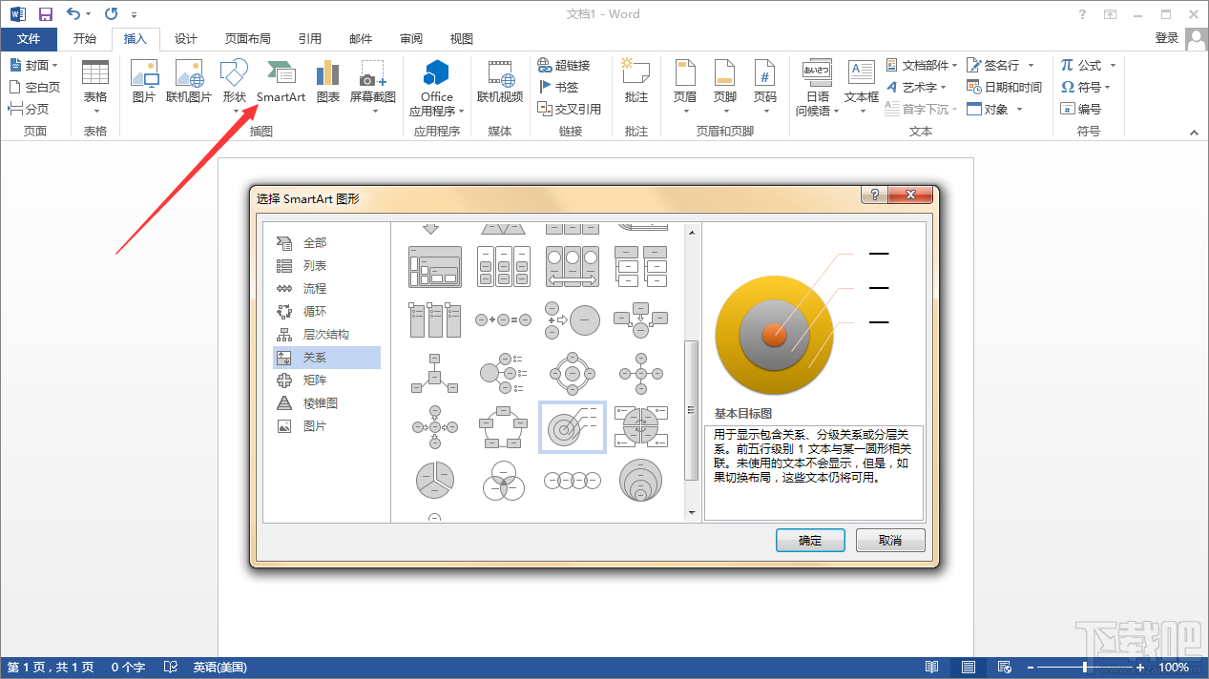This screenshot has width=1209, height=679.
Task: Confirm the SmartArt selection with 确定
Action: click(x=809, y=540)
